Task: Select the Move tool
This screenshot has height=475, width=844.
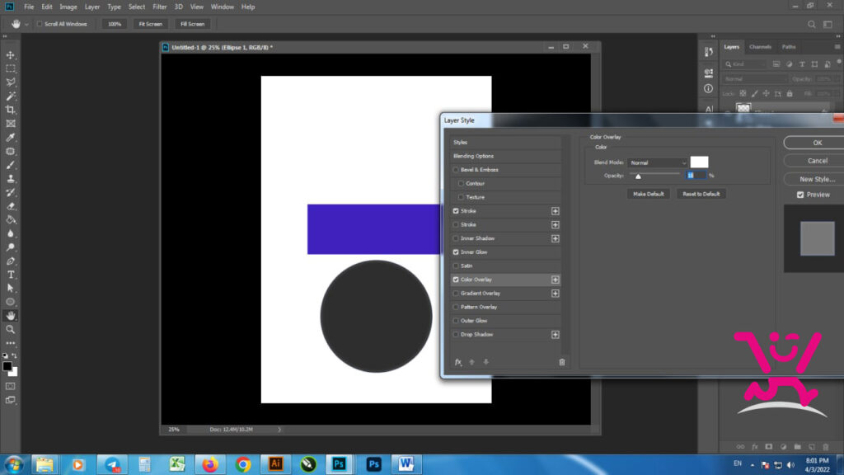Action: point(10,55)
